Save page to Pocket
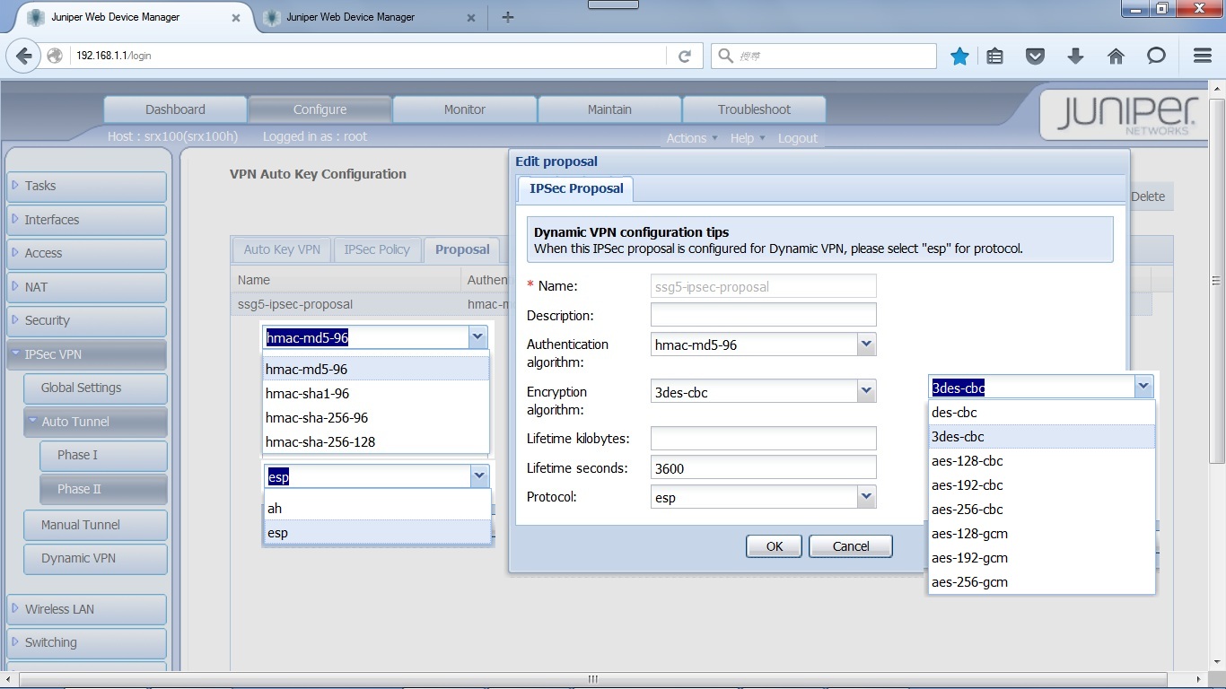Viewport: 1226px width, 689px height. [x=1035, y=55]
